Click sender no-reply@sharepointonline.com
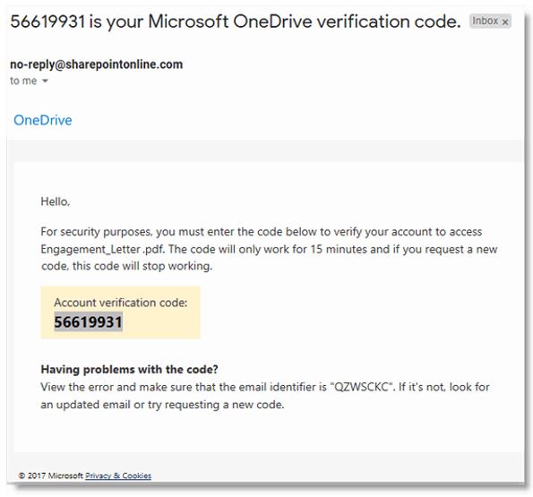 [97, 64]
